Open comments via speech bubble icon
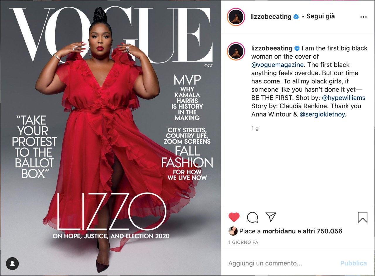 (x=253, y=217)
